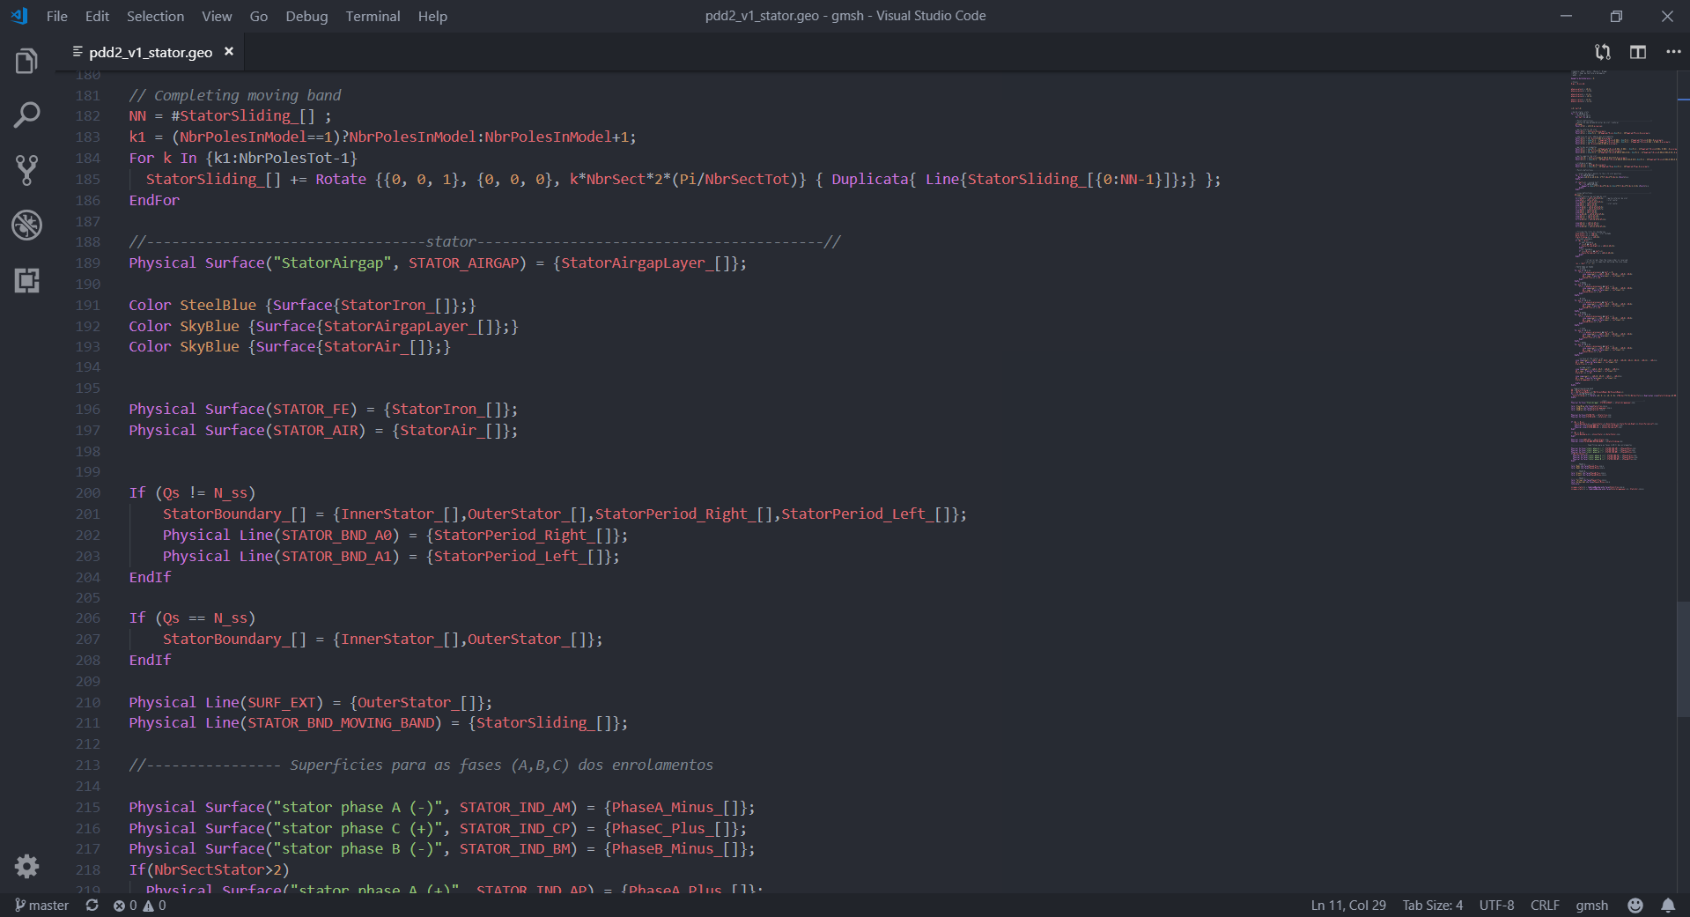Viewport: 1690px width, 917px height.
Task: Change indentation via Tab Size: 4
Action: point(1433,906)
